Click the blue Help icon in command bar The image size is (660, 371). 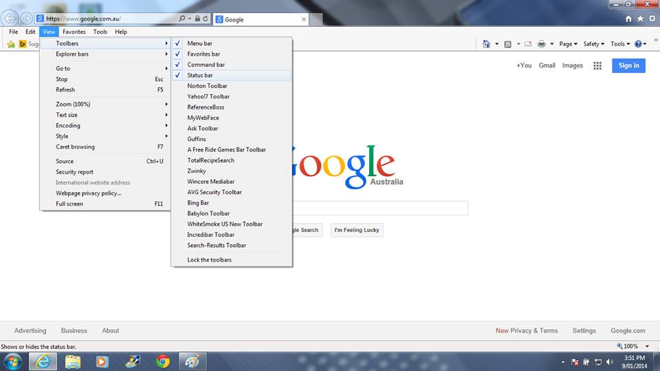638,44
